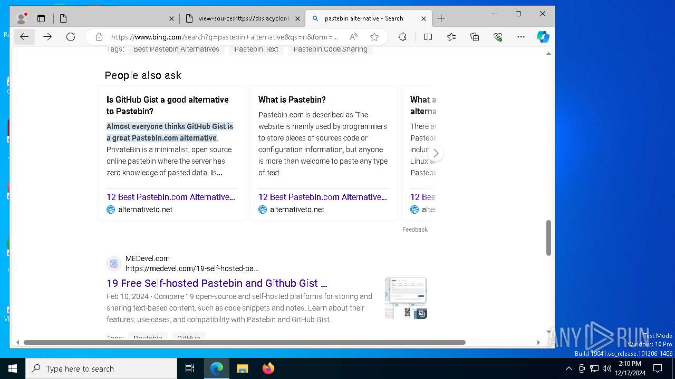Open Task View on taskbar
Screen dimensions: 675x379
pos(190,368)
